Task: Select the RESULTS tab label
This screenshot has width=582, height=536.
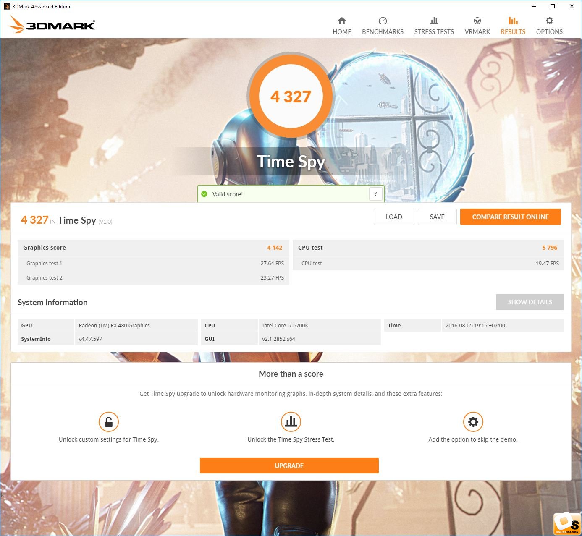Action: coord(513,31)
